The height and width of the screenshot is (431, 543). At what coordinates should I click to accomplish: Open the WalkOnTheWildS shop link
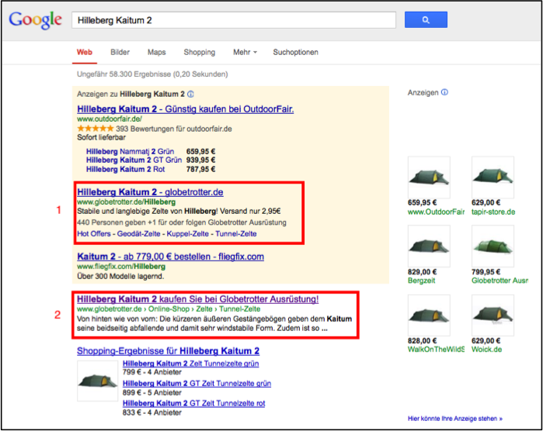coord(436,350)
